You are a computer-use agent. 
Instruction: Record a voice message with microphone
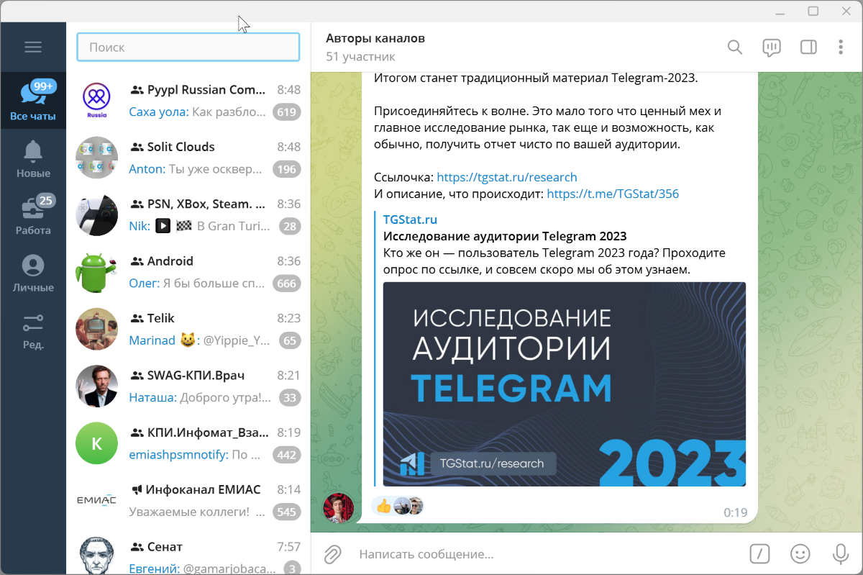click(840, 553)
